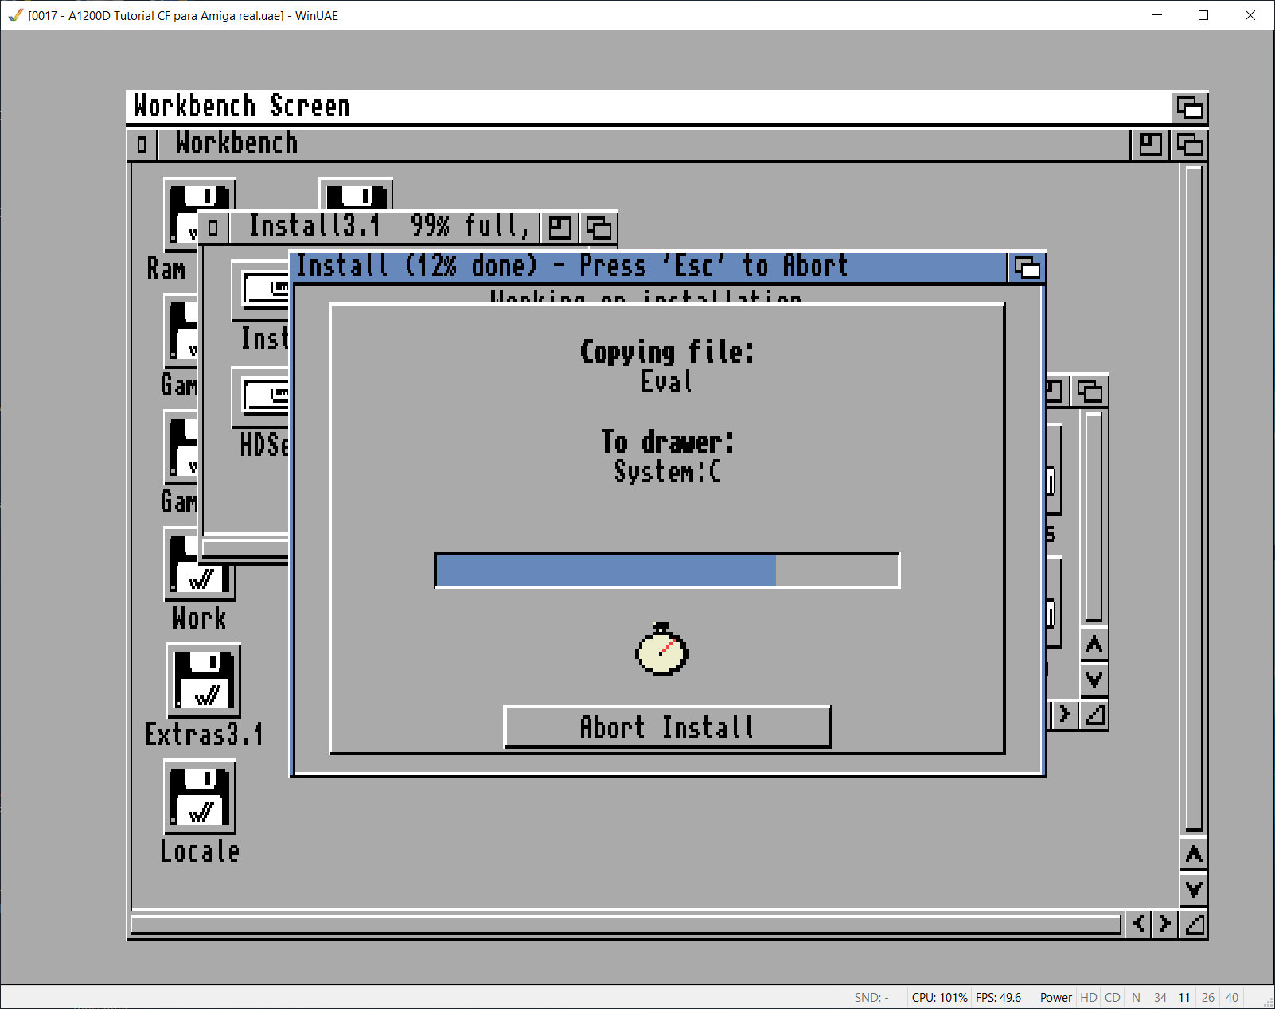Click Workbench window scroll left arrow
This screenshot has height=1009, width=1275.
coord(1140,924)
